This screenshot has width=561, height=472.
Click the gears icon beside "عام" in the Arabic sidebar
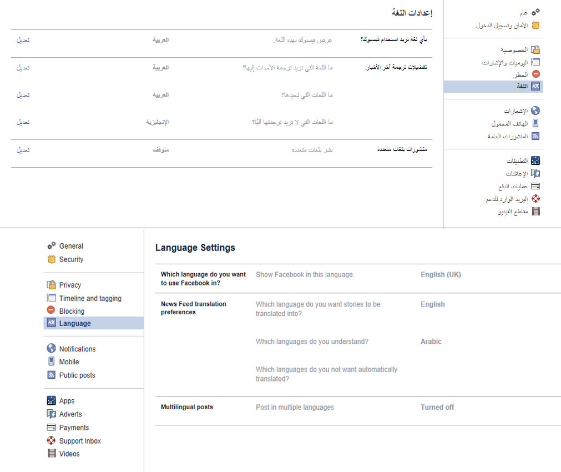pos(535,12)
